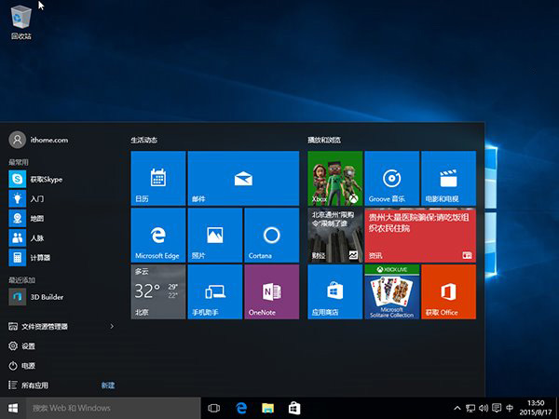The height and width of the screenshot is (419, 559).
Task: Click the 获取 Office tile
Action: point(448,291)
